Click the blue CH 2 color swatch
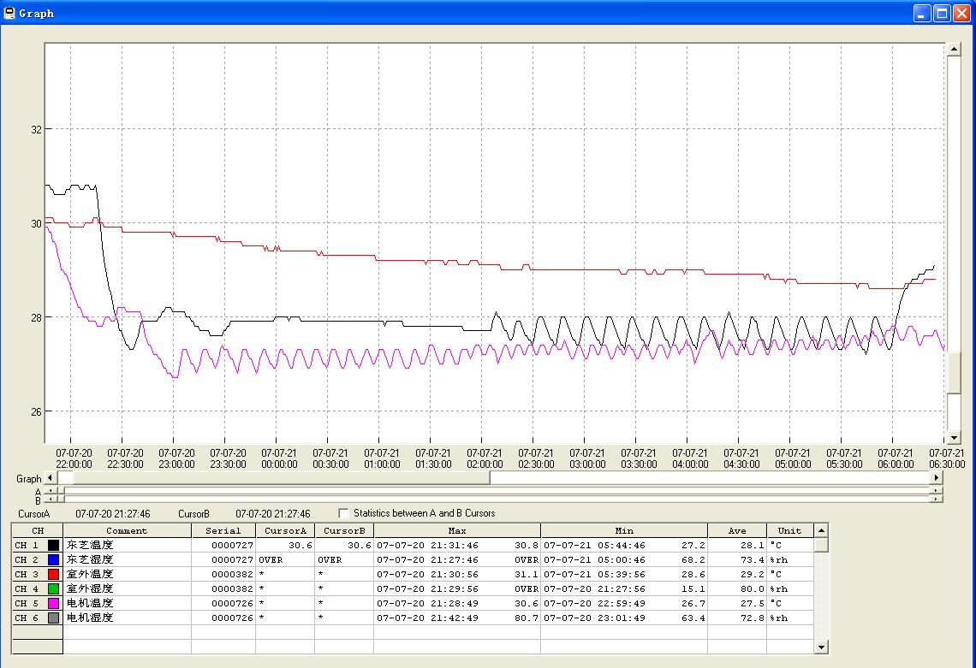This screenshot has width=976, height=668. point(53,559)
